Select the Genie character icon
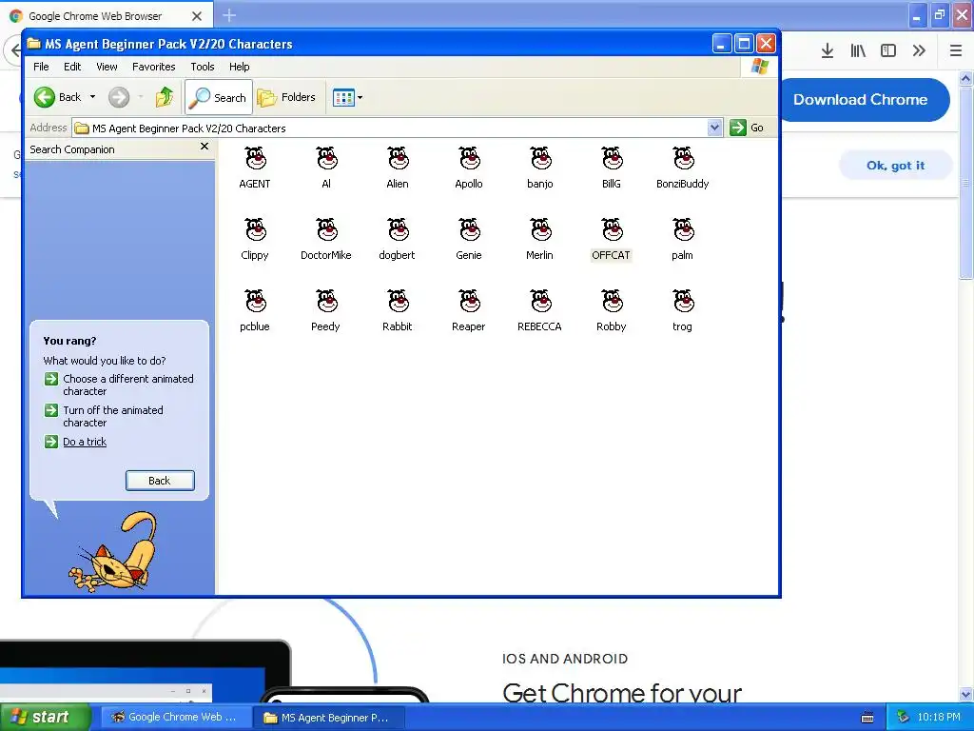The height and width of the screenshot is (731, 974). pyautogui.click(x=469, y=230)
